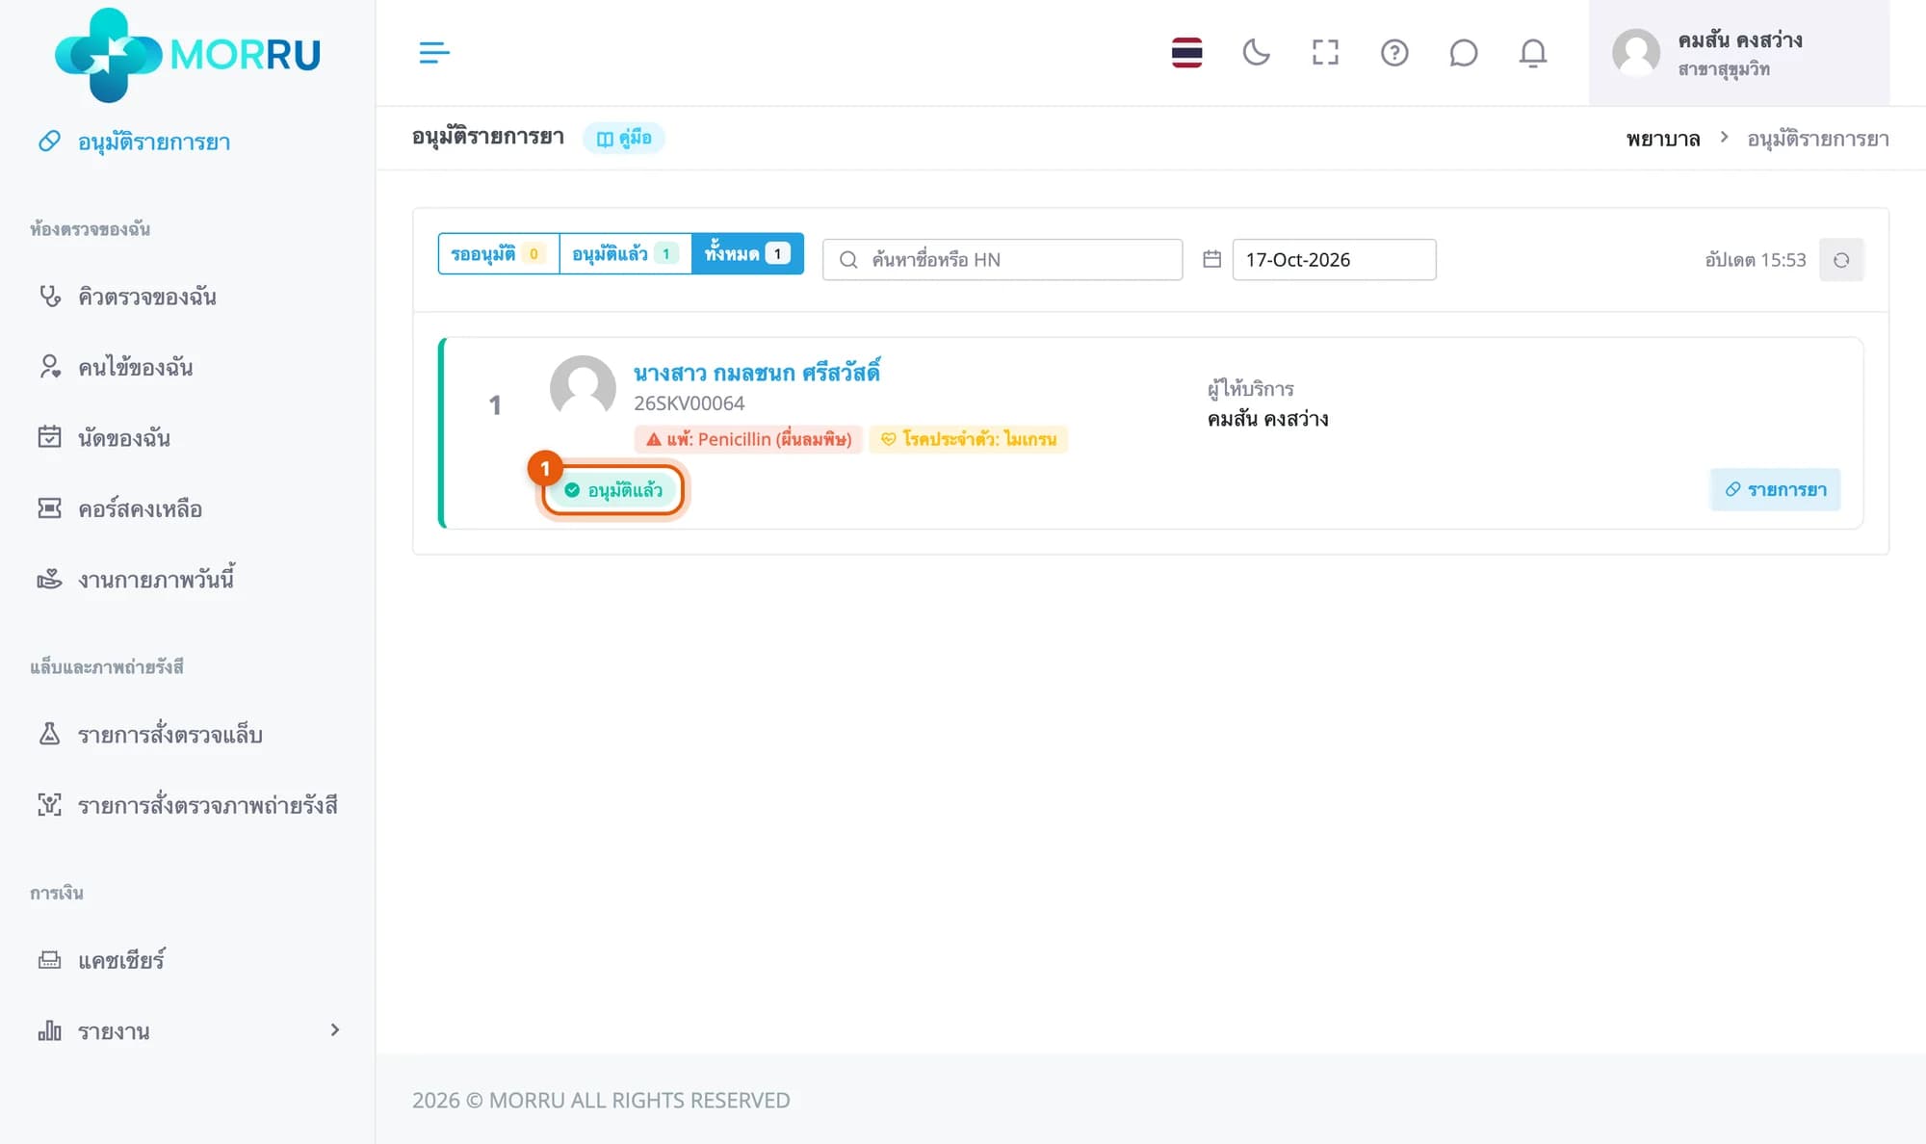Image resolution: width=1926 pixels, height=1144 pixels.
Task: Toggle fullscreen mode icon
Action: [1325, 52]
